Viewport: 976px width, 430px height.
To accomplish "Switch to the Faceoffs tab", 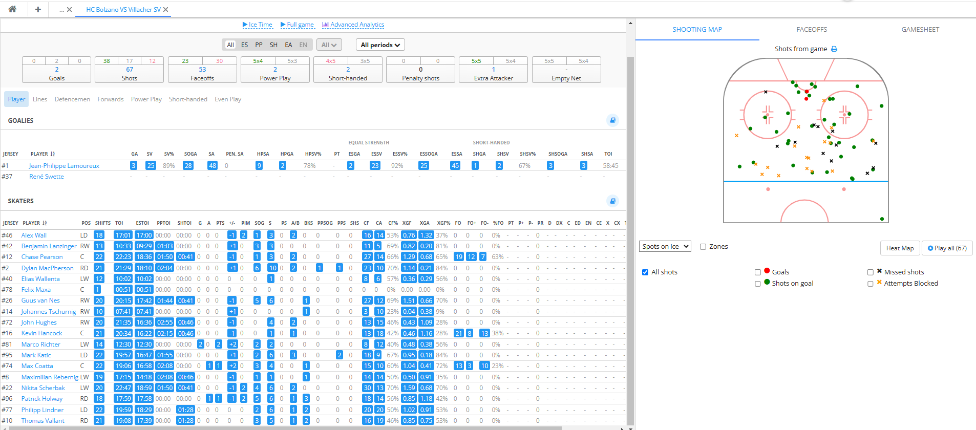I will tap(812, 30).
